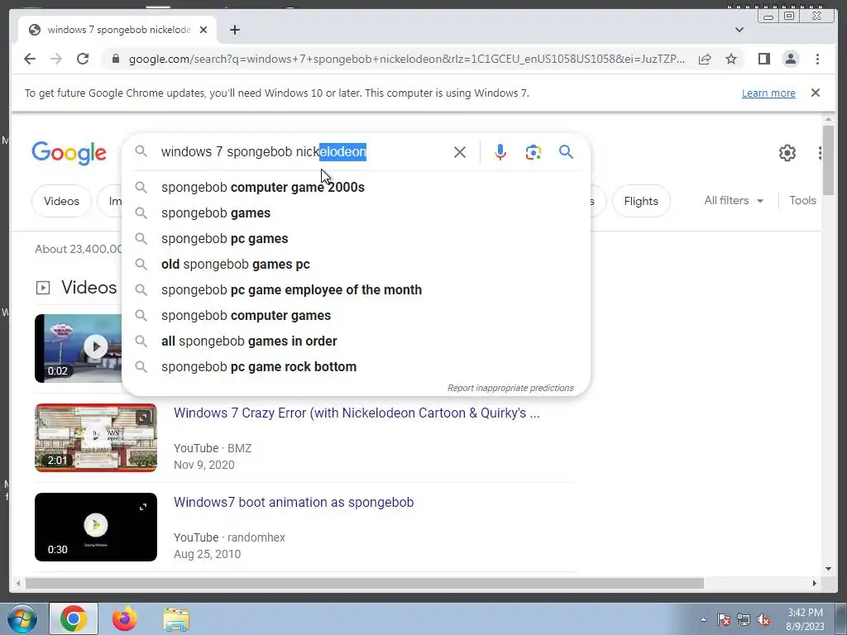Viewport: 847px width, 635px height.
Task: Play the Windows 7 Crazy Error thumbnail
Action: pos(96,437)
